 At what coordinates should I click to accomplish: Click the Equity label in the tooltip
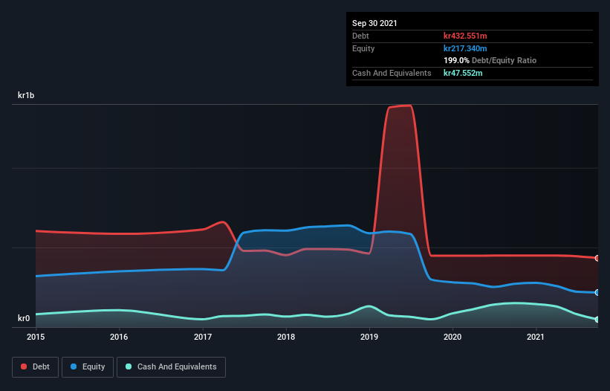click(363, 48)
